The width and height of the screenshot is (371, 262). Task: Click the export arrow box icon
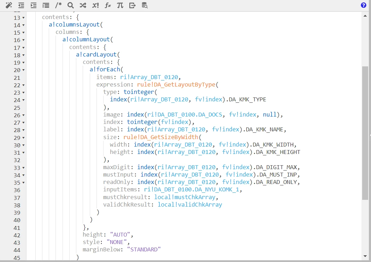pyautogui.click(x=132, y=5)
